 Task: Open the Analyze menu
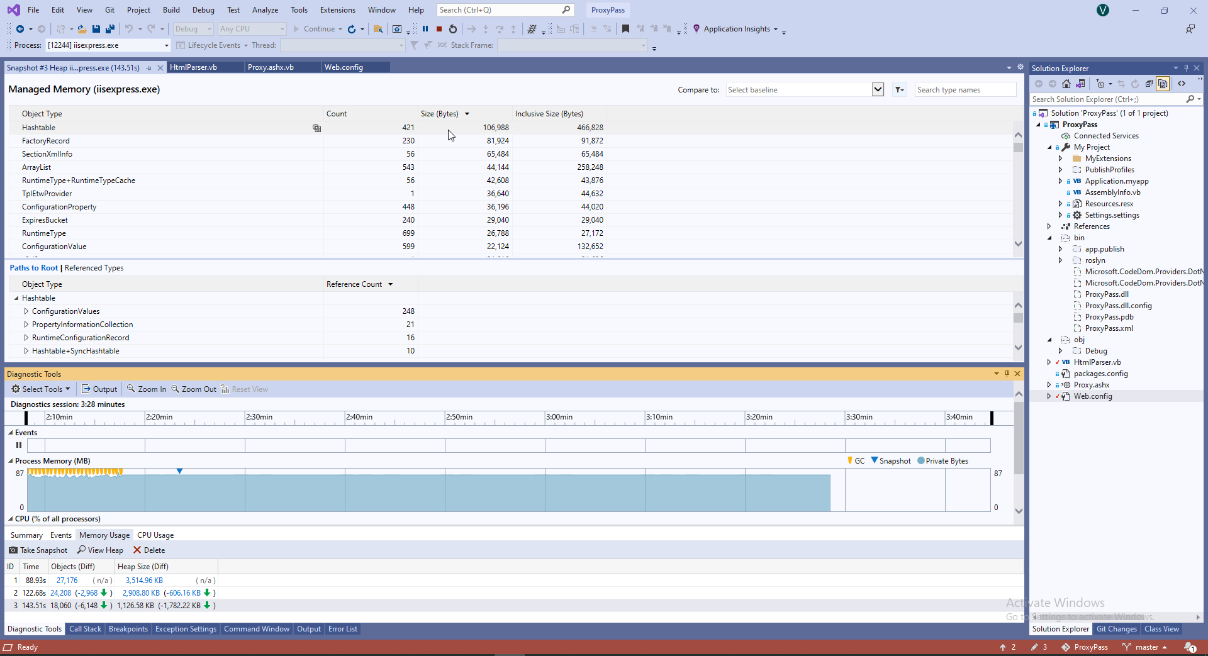[x=265, y=10]
